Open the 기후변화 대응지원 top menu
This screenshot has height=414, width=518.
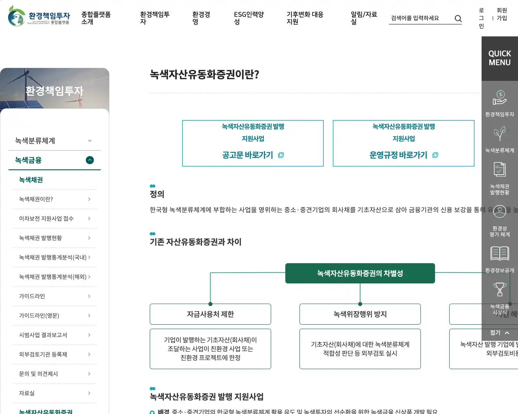(x=305, y=18)
